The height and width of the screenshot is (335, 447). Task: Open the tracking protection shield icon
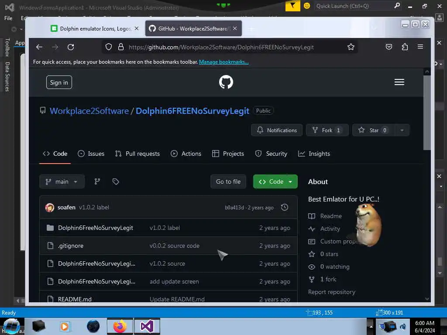[109, 47]
